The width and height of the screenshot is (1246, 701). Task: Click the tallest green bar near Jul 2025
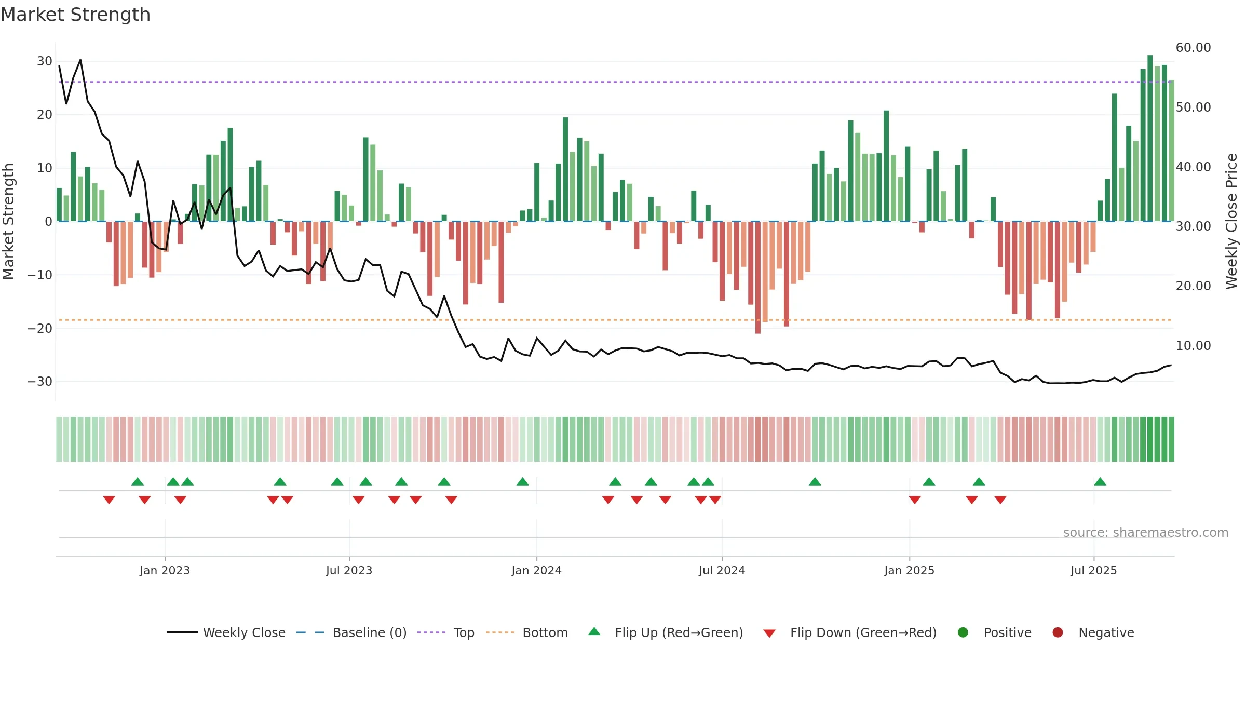pyautogui.click(x=1150, y=138)
